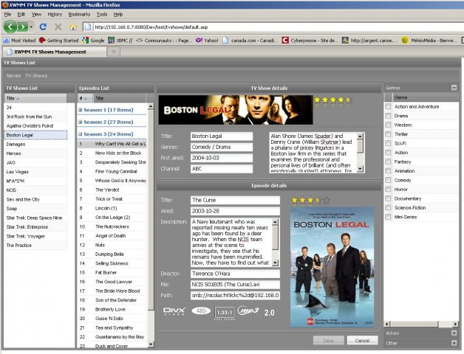Click the Director input field

tap(235, 274)
